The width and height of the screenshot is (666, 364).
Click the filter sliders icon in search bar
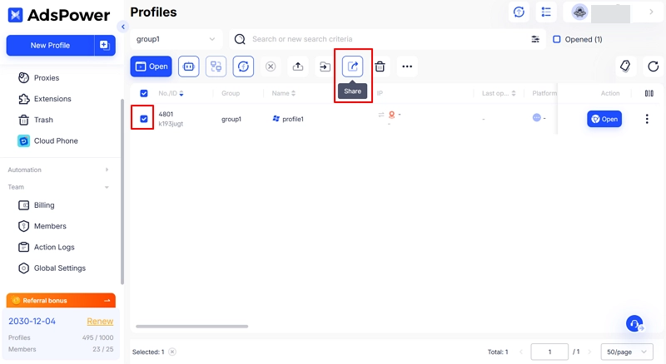[535, 39]
